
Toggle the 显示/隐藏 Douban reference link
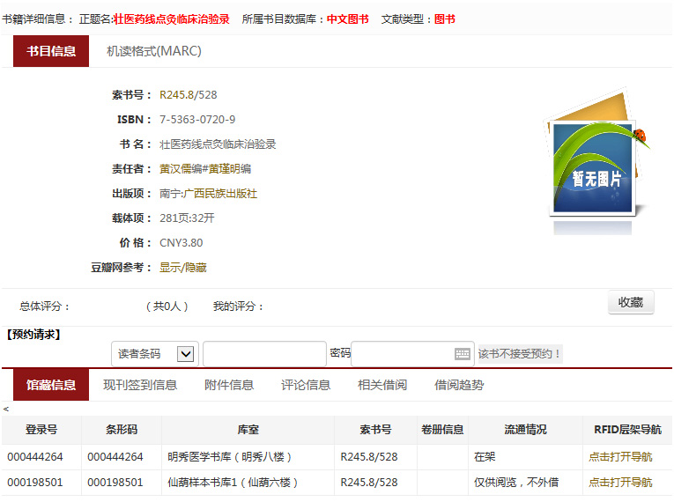click(183, 268)
